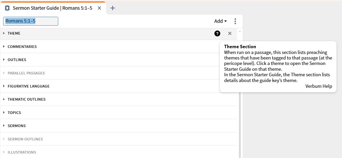This screenshot has width=342, height=158.
Task: Click the THEME section heading
Action: (x=14, y=34)
